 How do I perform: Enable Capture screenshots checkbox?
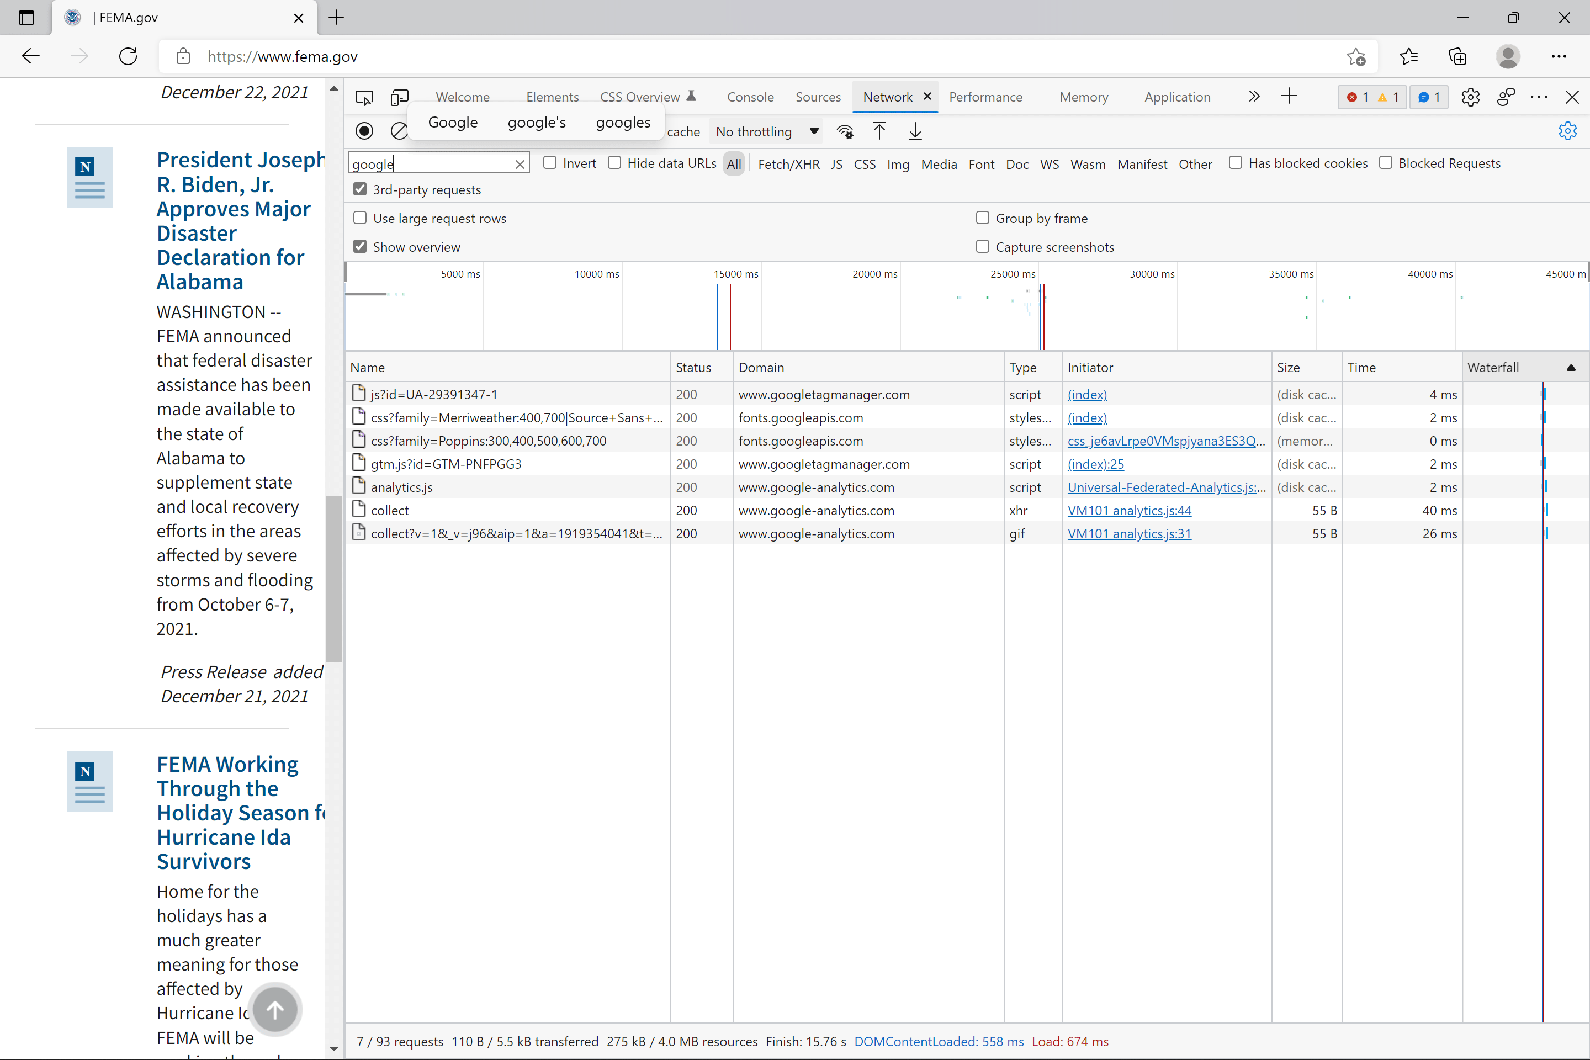[x=982, y=246]
